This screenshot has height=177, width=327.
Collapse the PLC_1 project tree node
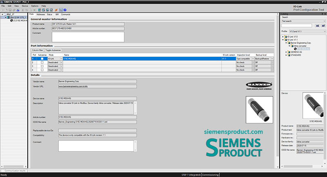(x=2, y=14)
